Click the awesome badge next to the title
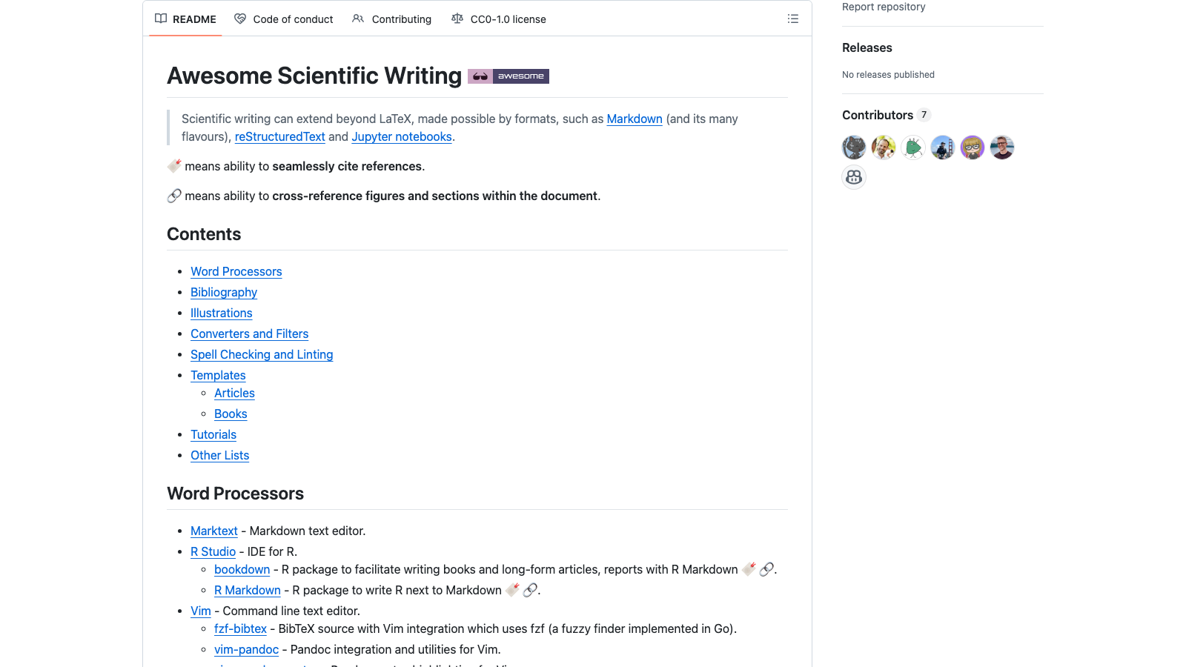 [508, 76]
